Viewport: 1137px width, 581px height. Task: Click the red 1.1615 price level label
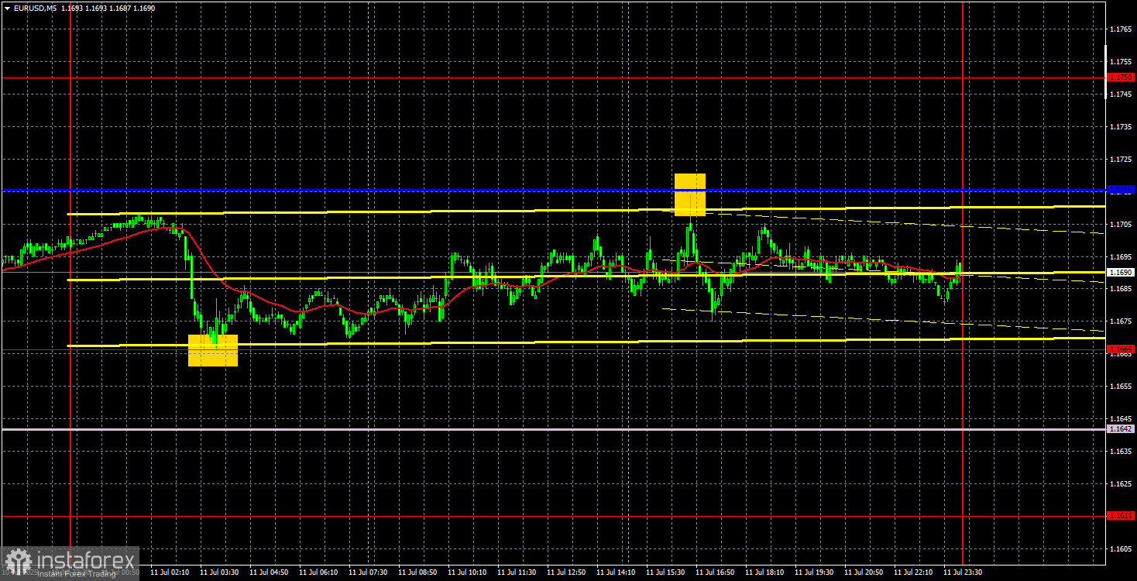pyautogui.click(x=1121, y=515)
